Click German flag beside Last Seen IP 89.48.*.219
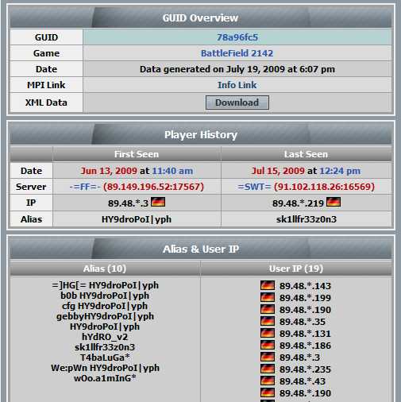401x402 pixels. click(x=334, y=202)
